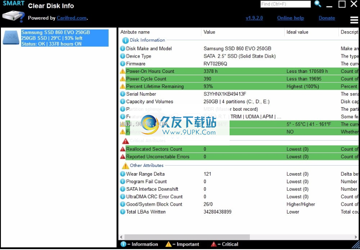The height and width of the screenshot is (250, 360).
Task: Click the scrollbar right arrow
Action: [356, 237]
